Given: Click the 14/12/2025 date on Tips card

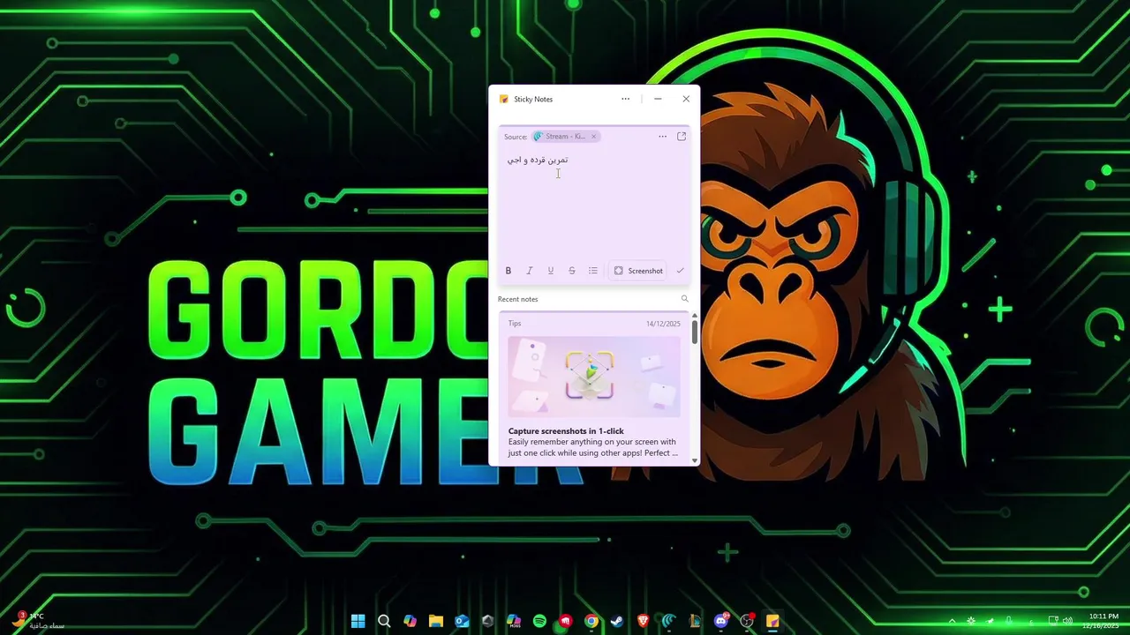Looking at the screenshot, I should coord(663,324).
